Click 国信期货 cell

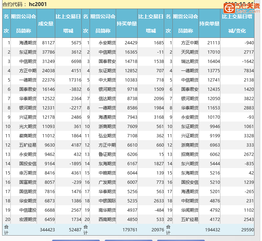coord(28,192)
